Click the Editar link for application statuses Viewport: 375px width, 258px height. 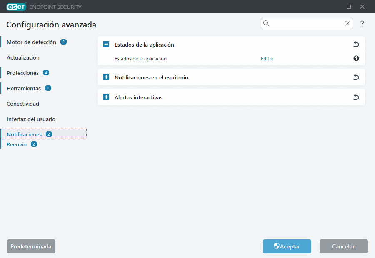(x=267, y=59)
